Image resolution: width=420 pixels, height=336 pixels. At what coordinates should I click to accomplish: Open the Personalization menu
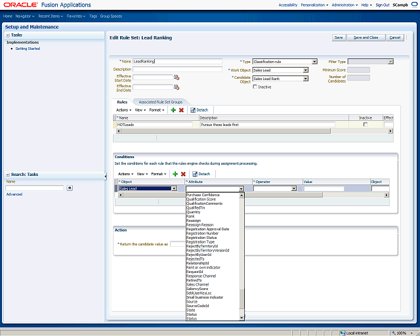point(314,5)
